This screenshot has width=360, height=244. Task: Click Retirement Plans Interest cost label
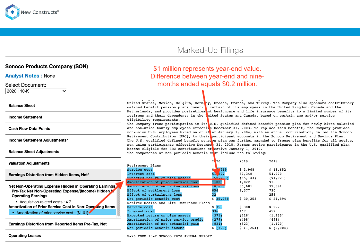[x=141, y=174]
